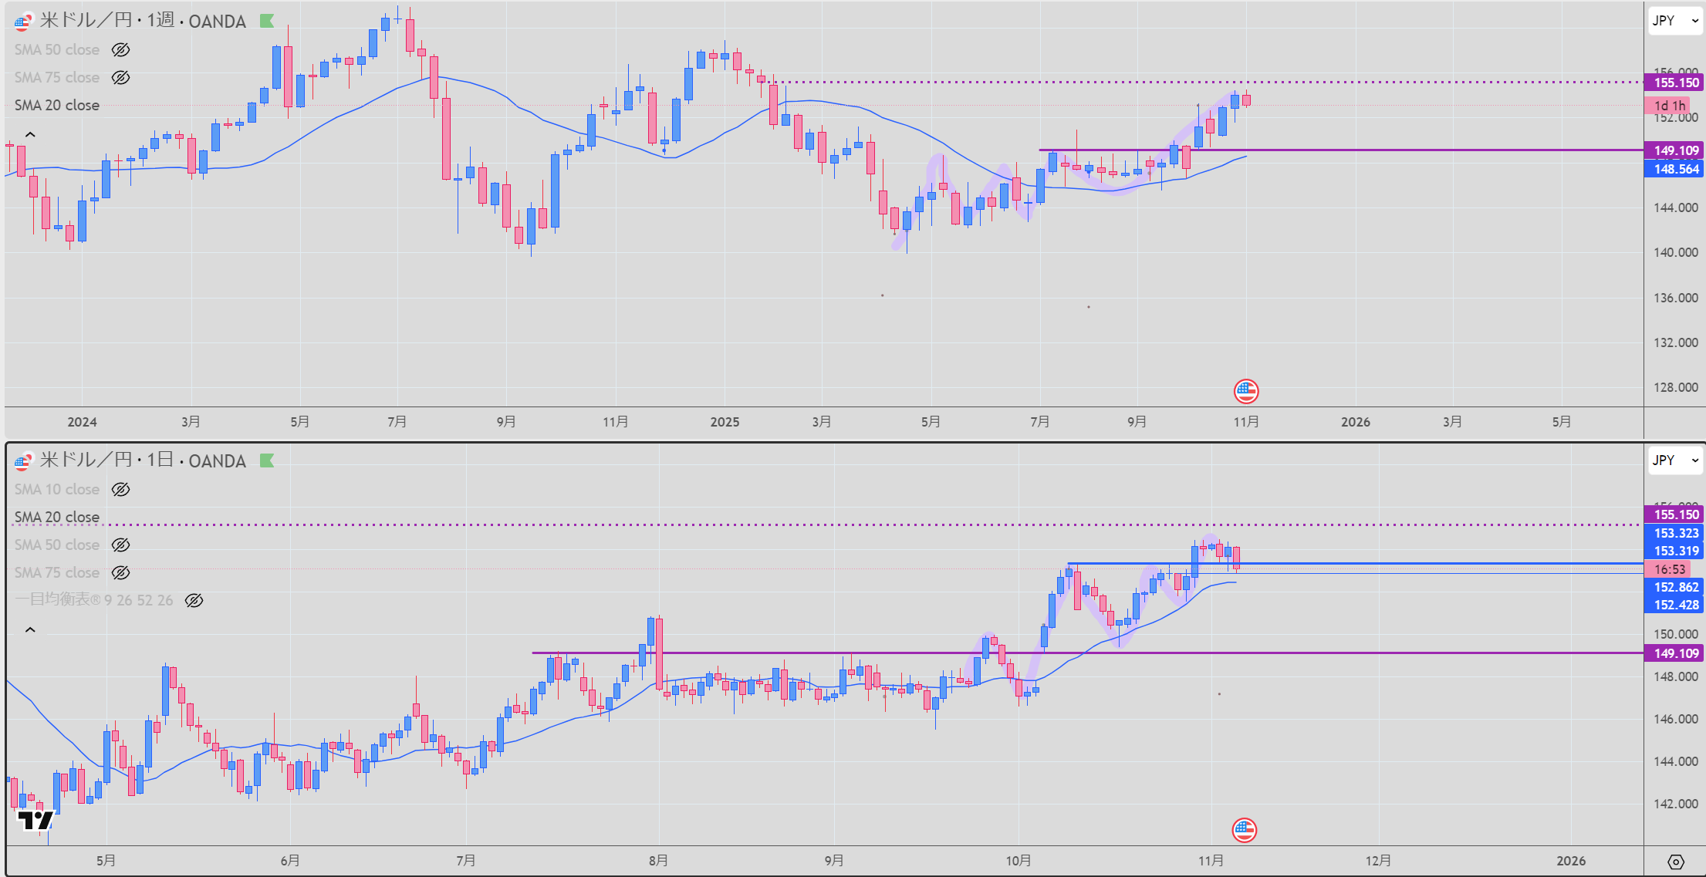
Task: Collapse the weekly chart indicator legend
Action: click(30, 135)
